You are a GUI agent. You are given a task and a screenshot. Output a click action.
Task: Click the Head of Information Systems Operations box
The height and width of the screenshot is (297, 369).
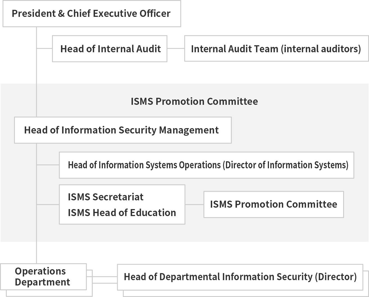[x=206, y=165]
